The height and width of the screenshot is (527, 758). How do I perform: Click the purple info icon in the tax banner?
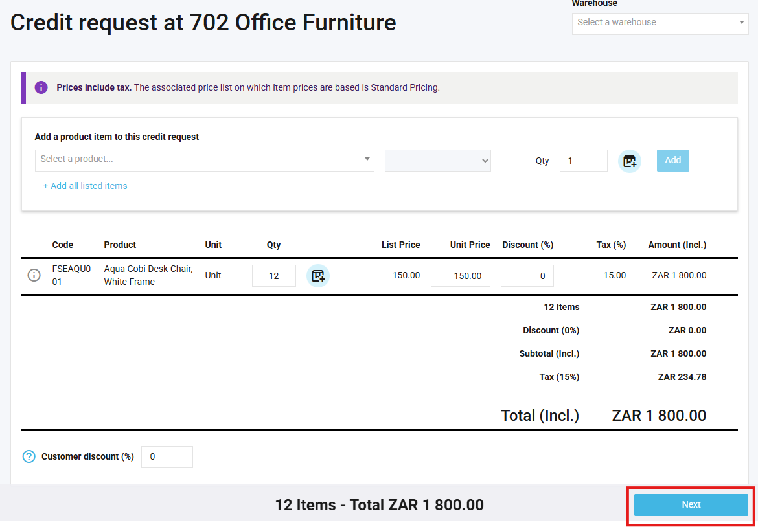[41, 87]
